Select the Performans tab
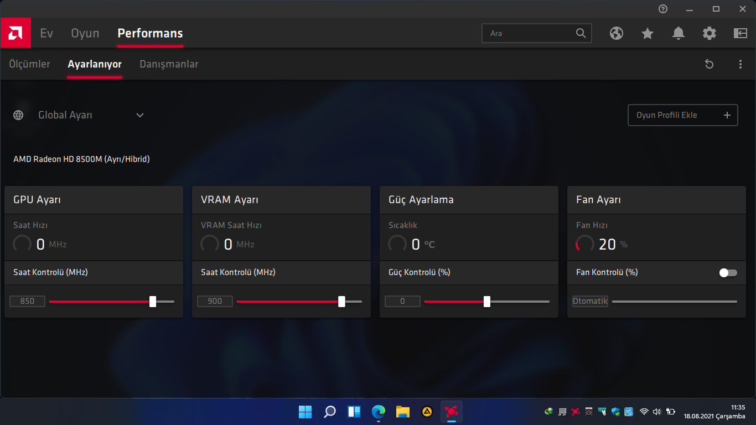 click(150, 33)
